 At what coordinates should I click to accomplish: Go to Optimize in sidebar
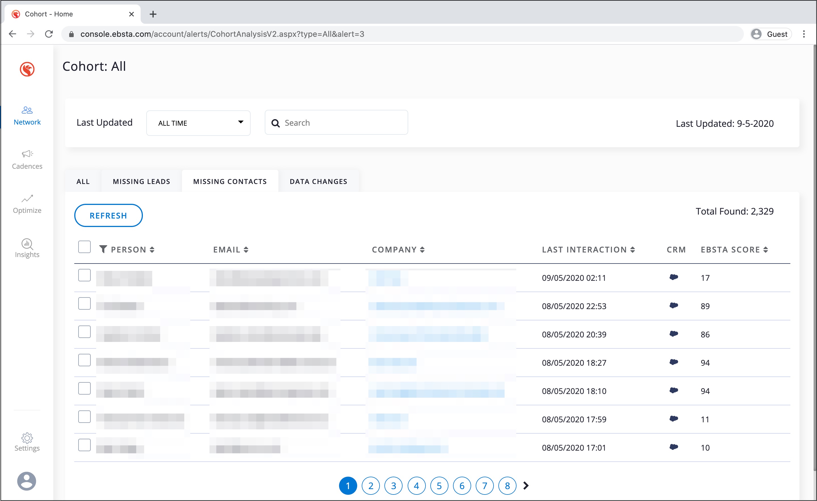coord(27,204)
